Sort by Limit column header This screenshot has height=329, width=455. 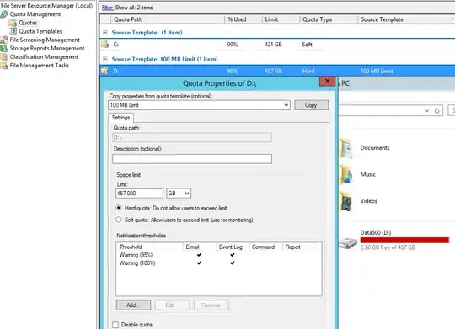click(281, 19)
